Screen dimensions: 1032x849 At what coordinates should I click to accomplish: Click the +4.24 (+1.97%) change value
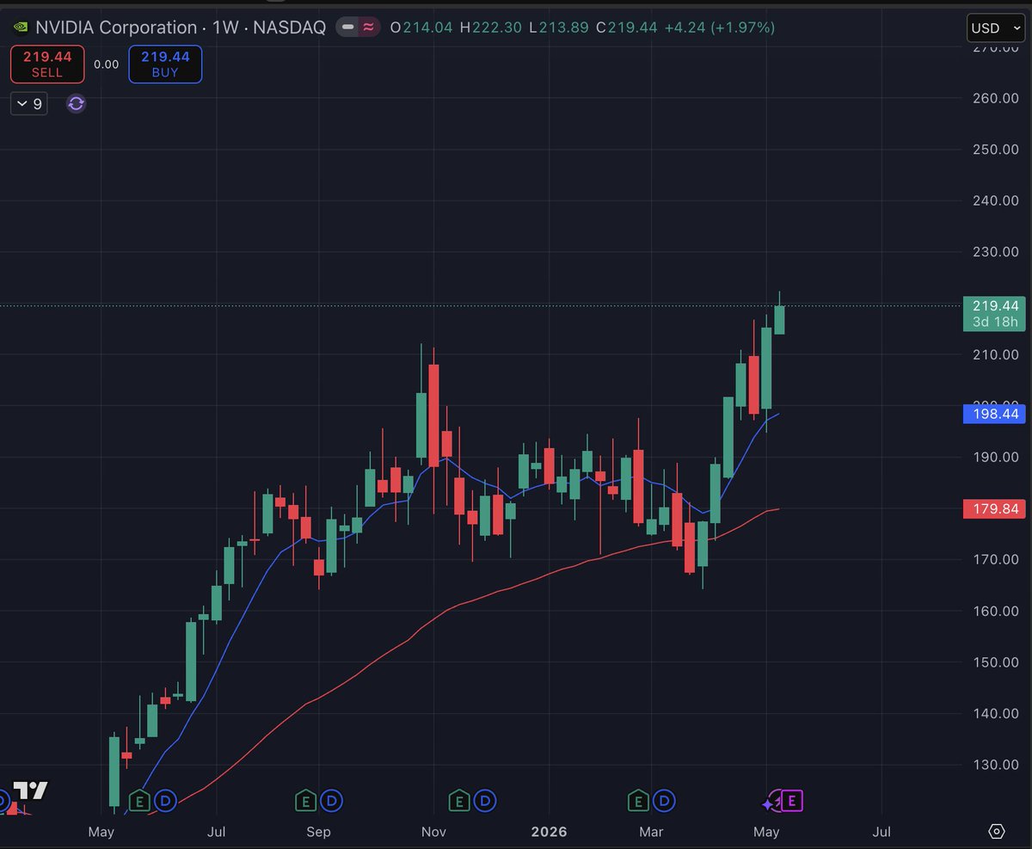tap(719, 28)
